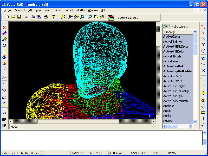
Task: Cut selection with the scissors icon
Action: (27, 17)
